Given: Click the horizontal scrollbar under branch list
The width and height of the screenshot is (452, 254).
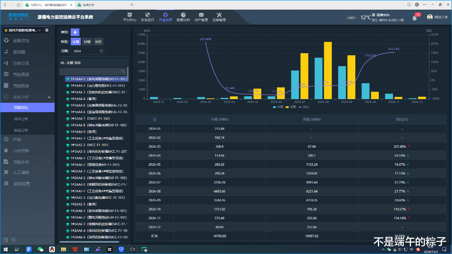Looking at the screenshot, I should [89, 242].
